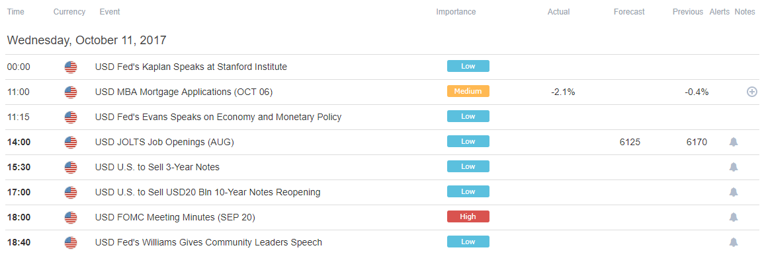This screenshot has width=762, height=260.
Task: Click the red High importance badge
Action: tap(468, 217)
